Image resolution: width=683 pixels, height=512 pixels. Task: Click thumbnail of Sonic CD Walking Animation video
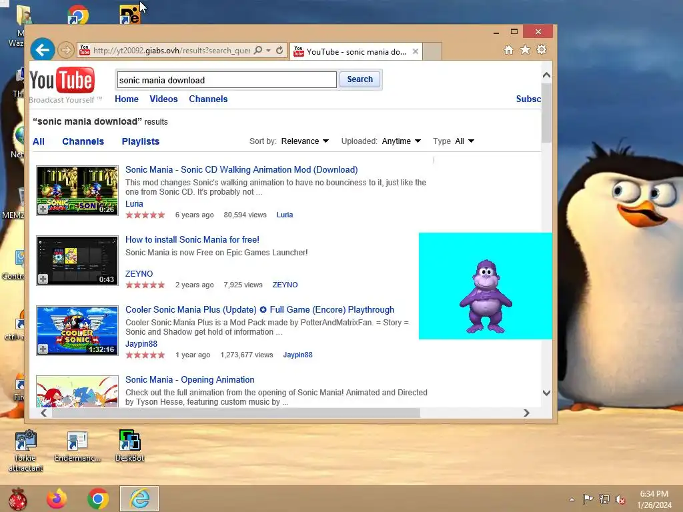77,190
